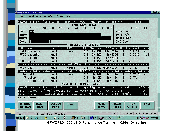Open the Terminal menu

[x=30, y=16]
